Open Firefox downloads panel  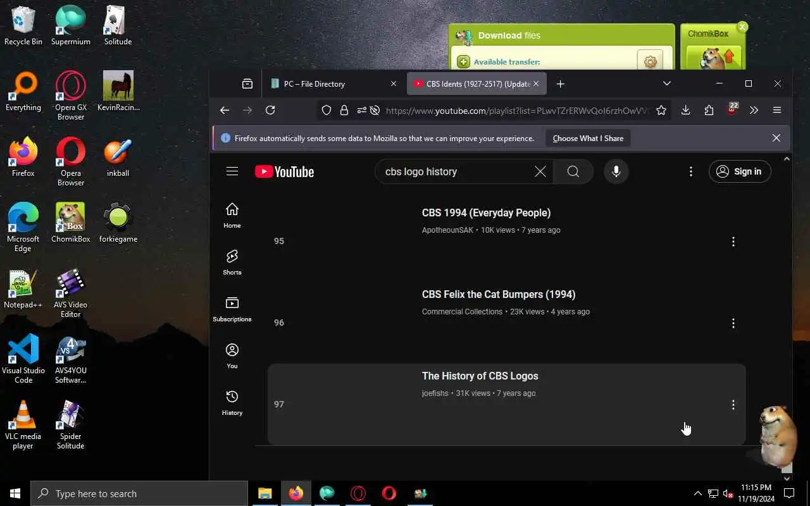point(685,110)
